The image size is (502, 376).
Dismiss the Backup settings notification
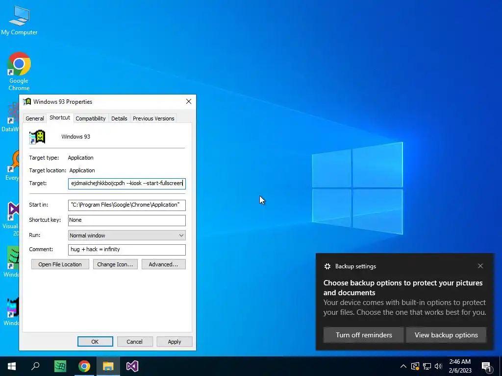click(x=480, y=266)
